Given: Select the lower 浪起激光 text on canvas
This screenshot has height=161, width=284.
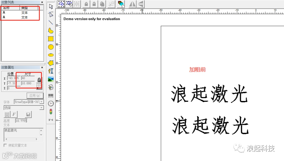Looking at the screenshot, I should click(210, 125).
